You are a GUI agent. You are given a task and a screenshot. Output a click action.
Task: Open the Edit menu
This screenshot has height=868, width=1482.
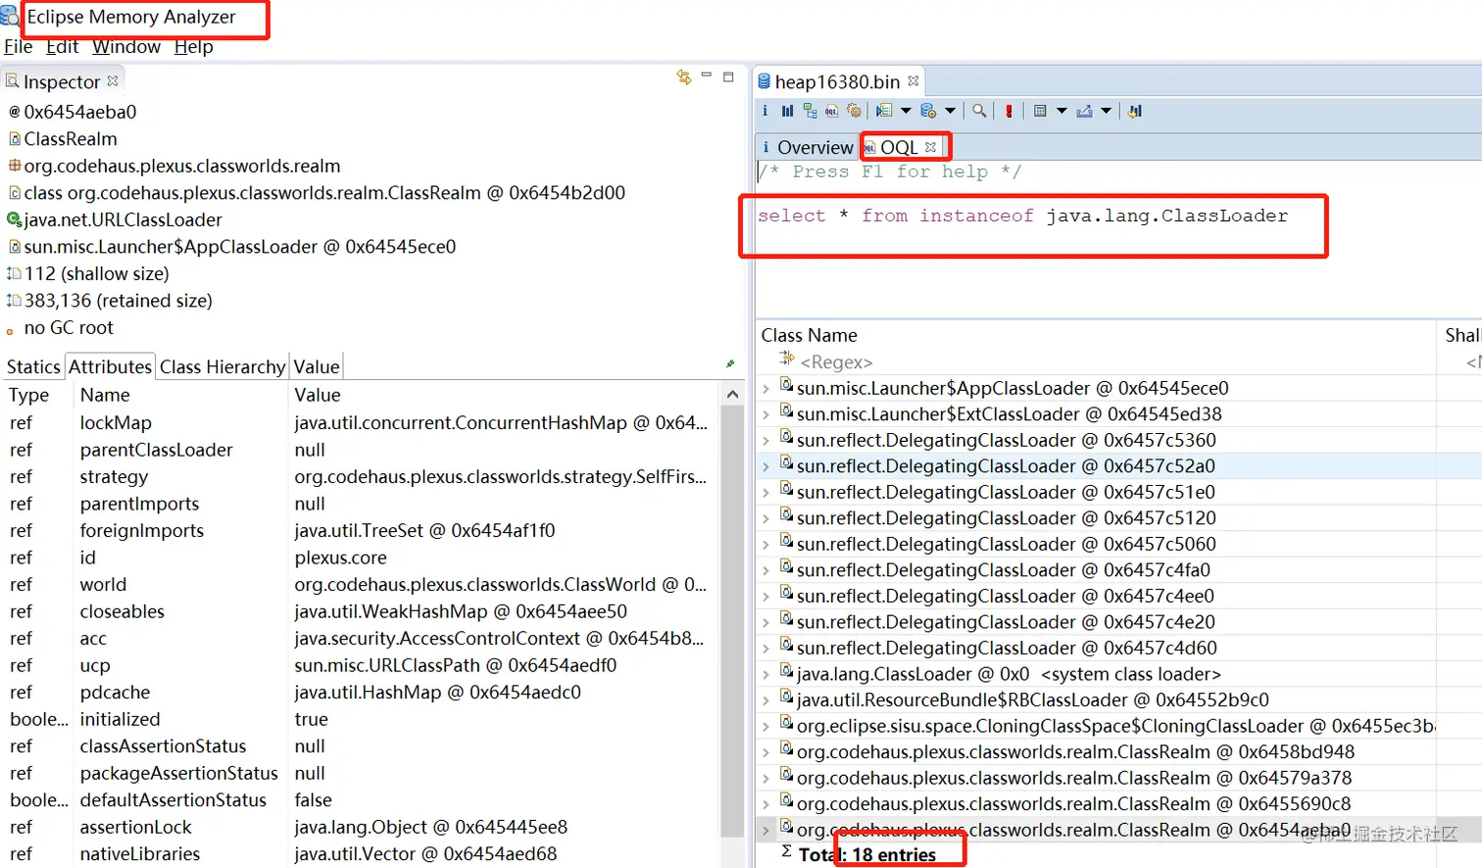62,46
